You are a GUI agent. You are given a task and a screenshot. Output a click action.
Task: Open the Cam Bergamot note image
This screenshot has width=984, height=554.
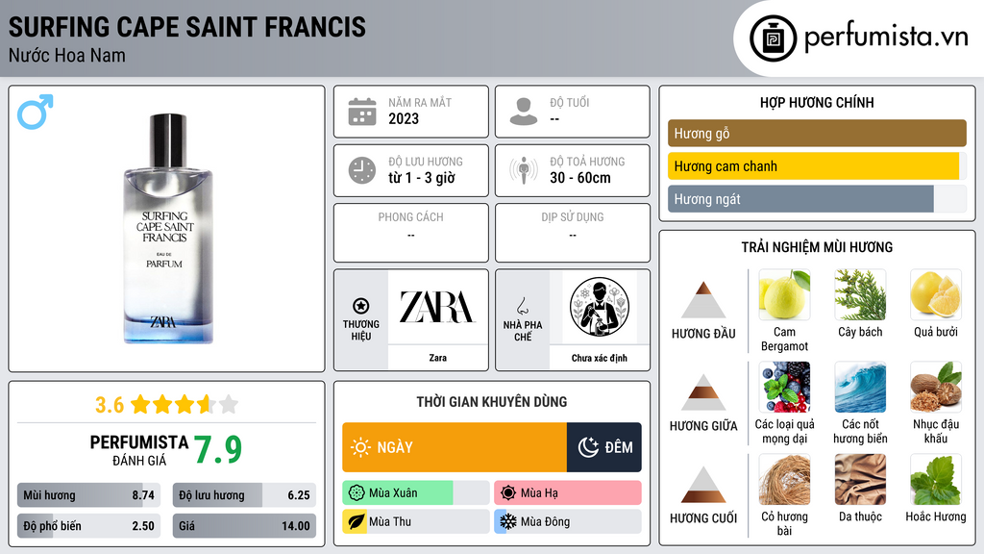click(x=784, y=294)
